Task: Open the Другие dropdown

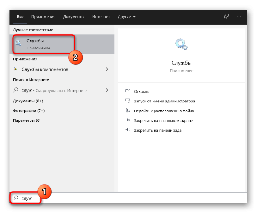Action: [x=127, y=17]
